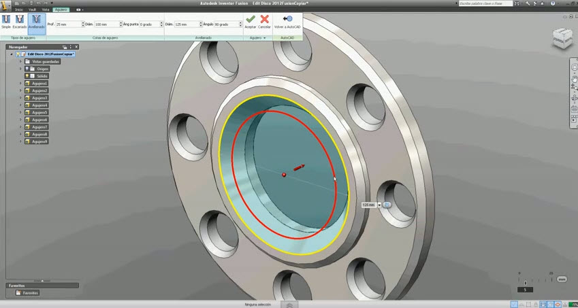Expand Agujero2 node
Screen dimensions: 578x308
[21, 90]
